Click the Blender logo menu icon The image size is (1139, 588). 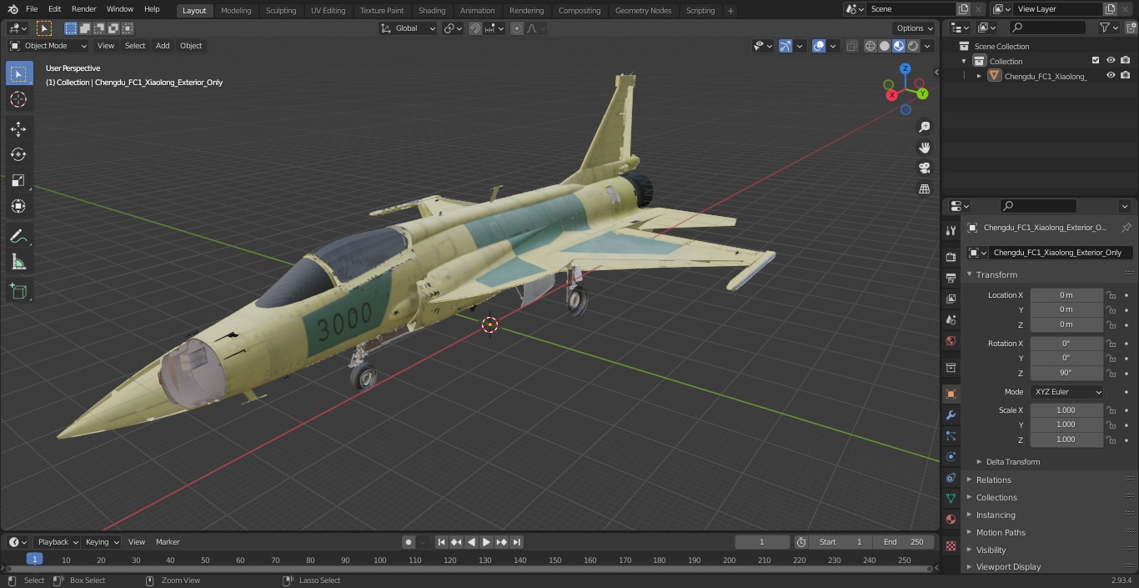(x=13, y=9)
